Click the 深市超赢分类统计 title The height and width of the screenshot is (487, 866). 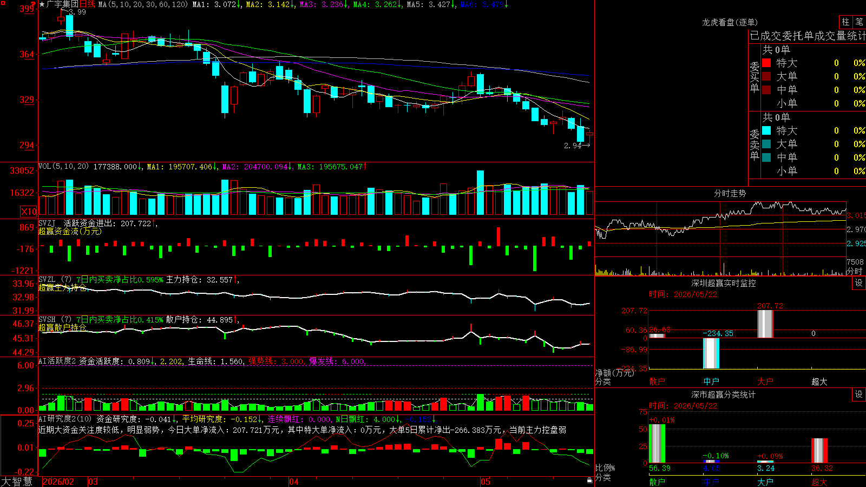click(723, 394)
